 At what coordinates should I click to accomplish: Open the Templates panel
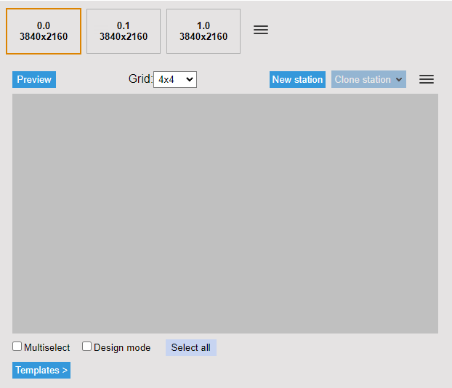(x=41, y=370)
